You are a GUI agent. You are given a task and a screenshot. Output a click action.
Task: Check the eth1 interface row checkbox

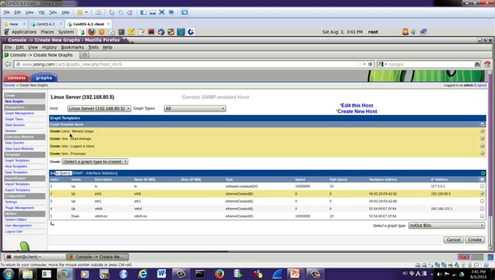click(483, 201)
